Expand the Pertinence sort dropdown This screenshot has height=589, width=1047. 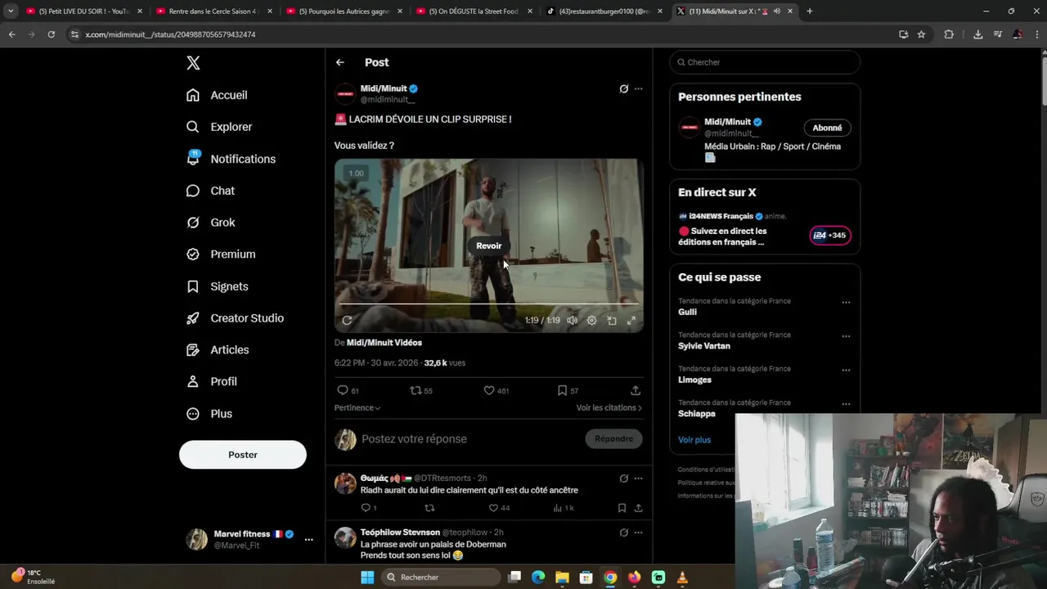point(357,407)
